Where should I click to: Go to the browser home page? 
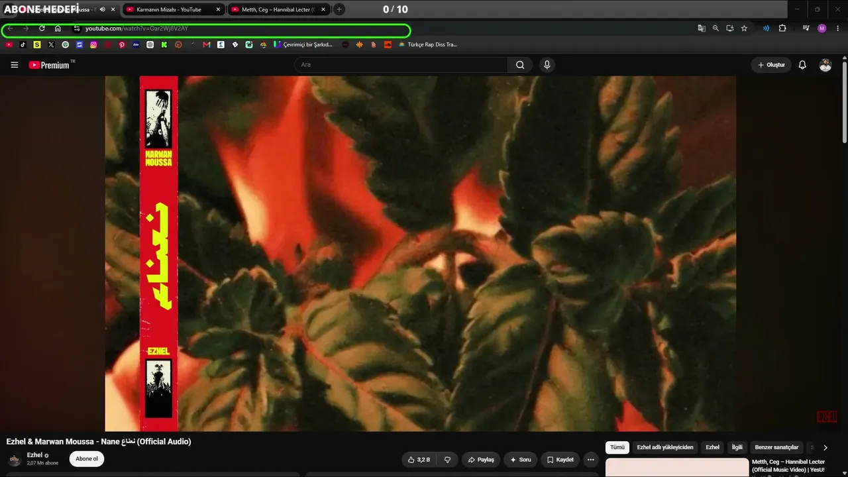coord(58,28)
